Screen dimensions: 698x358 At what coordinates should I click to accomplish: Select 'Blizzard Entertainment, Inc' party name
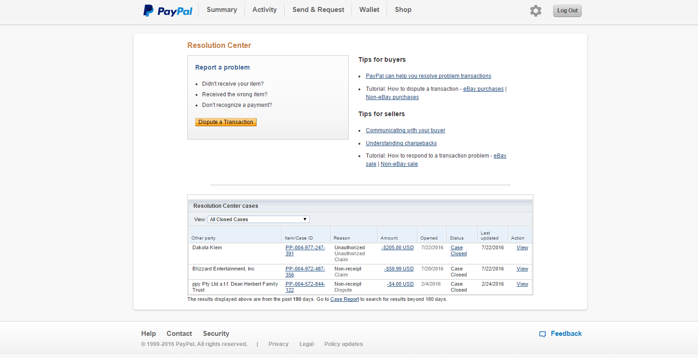(223, 269)
